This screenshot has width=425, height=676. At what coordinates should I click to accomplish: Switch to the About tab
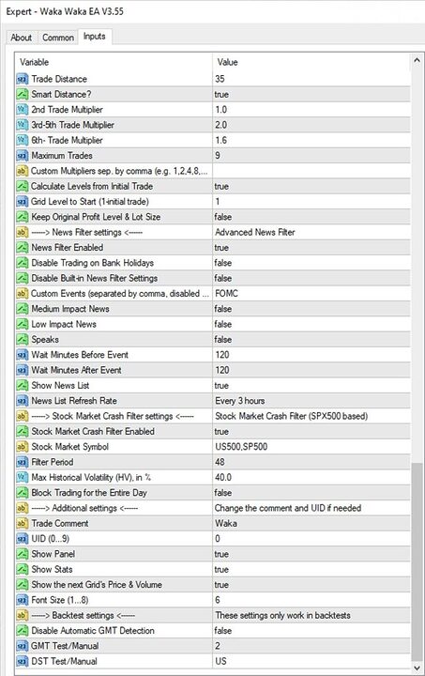(21, 38)
